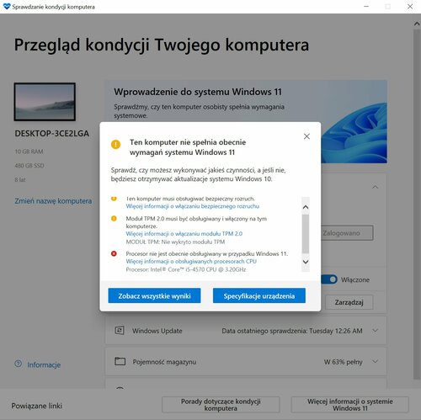Click Zmień nazwę komputera link

pyautogui.click(x=53, y=201)
